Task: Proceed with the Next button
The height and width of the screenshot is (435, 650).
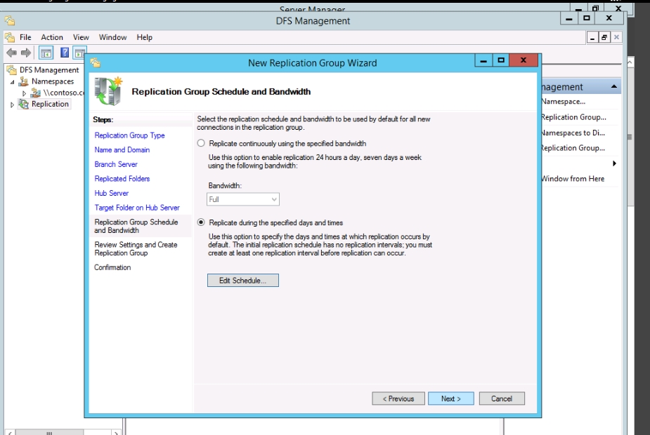Action: click(451, 399)
